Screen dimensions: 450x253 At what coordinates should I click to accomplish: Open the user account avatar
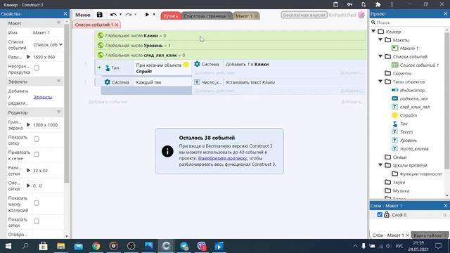361,15
